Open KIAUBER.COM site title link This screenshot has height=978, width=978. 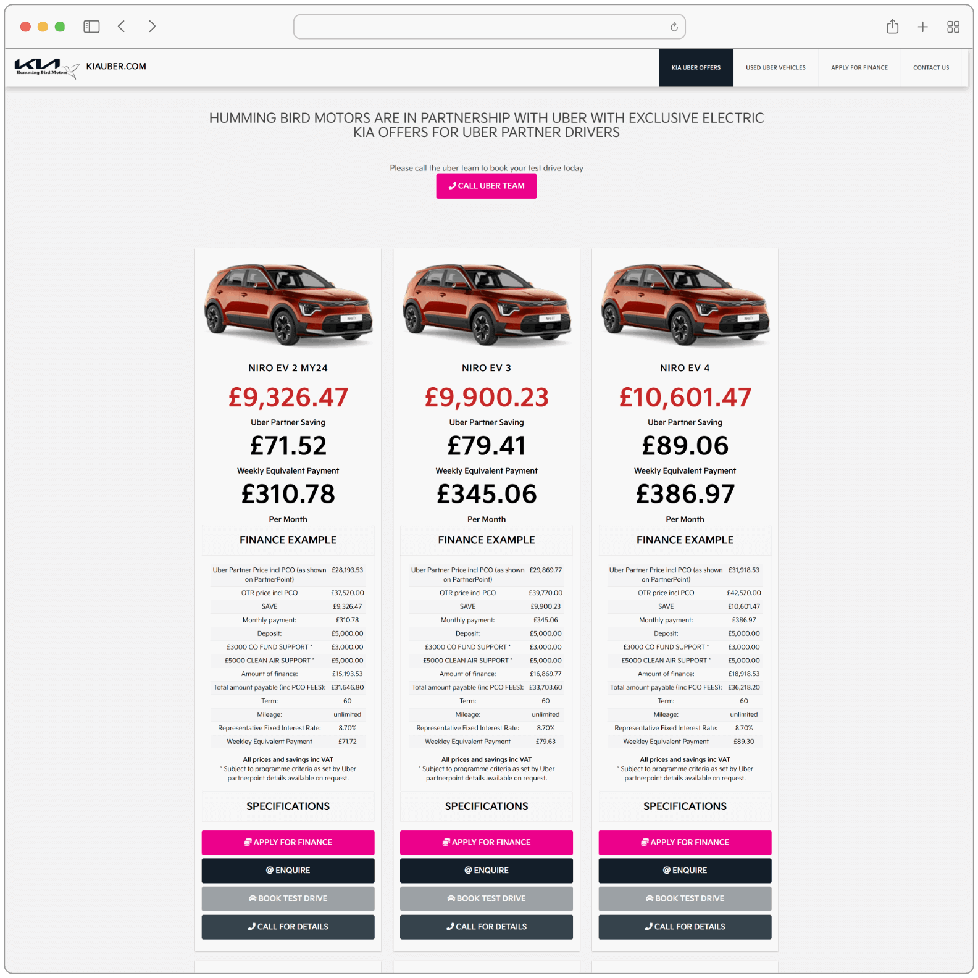point(116,66)
